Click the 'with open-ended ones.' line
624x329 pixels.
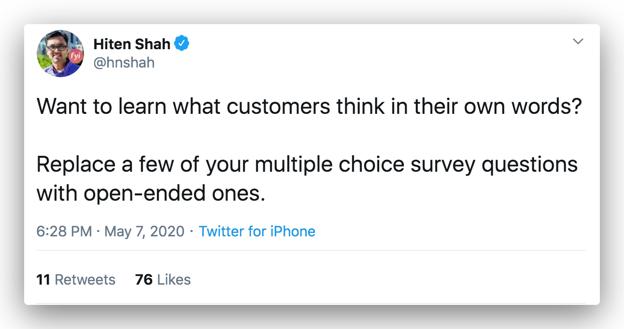151,194
